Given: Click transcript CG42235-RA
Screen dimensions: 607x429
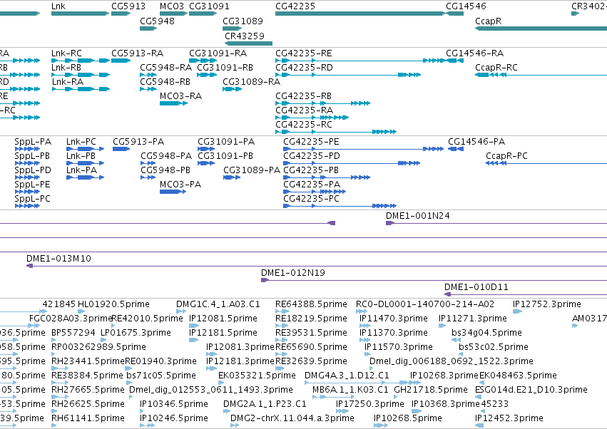Looking at the screenshot, I should (305, 110).
